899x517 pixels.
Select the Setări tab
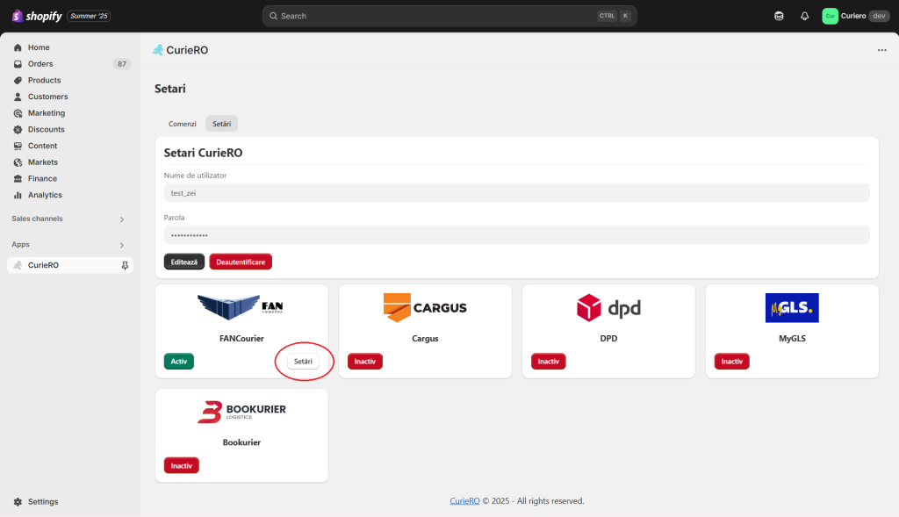point(222,124)
